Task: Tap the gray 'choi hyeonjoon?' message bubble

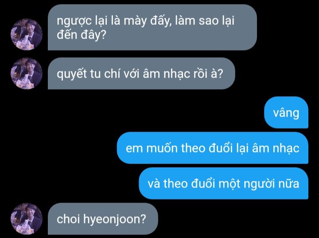Action: pyautogui.click(x=103, y=218)
